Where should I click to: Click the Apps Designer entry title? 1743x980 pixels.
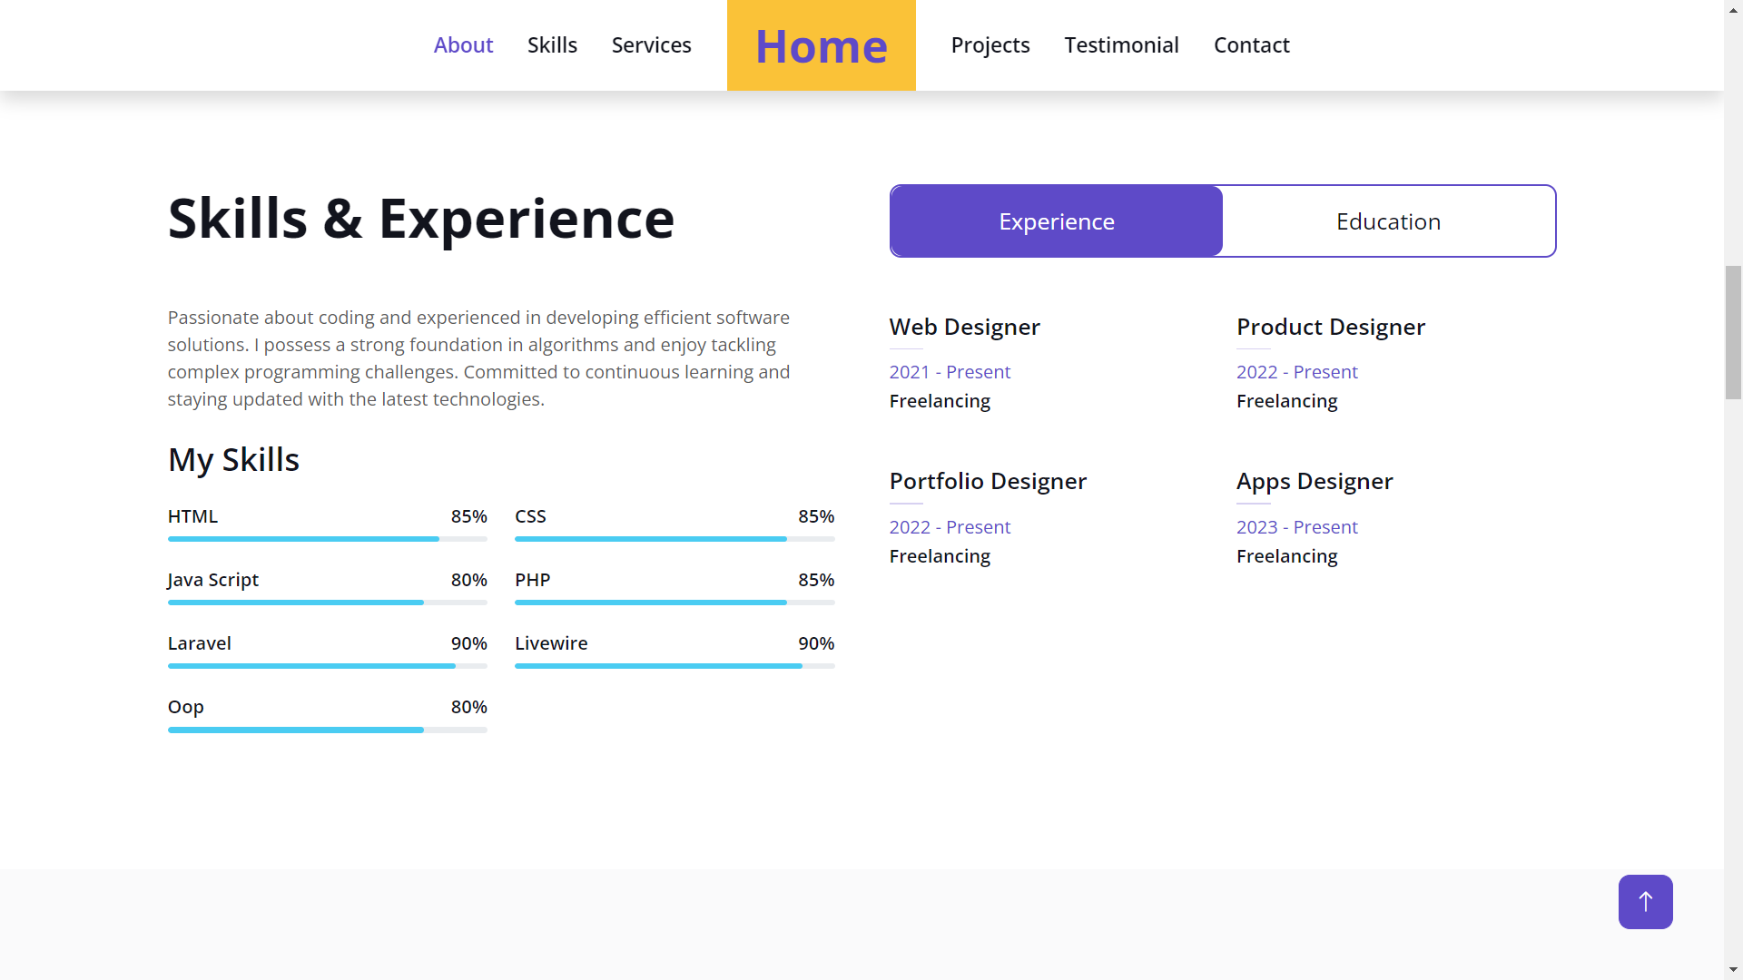1314,481
